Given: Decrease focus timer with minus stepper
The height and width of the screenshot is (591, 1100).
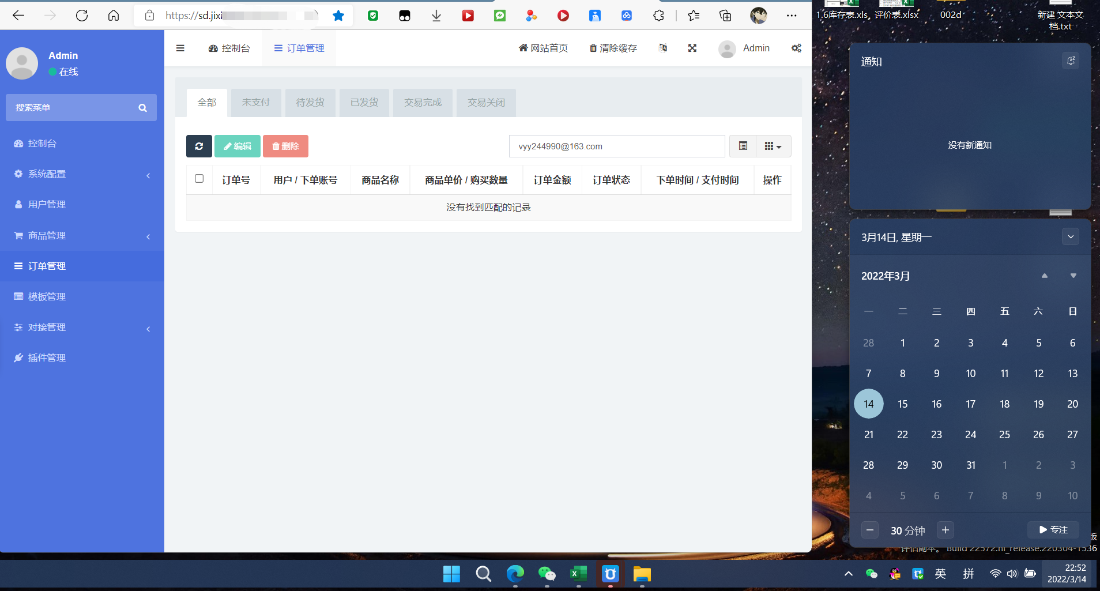Looking at the screenshot, I should 871,529.
